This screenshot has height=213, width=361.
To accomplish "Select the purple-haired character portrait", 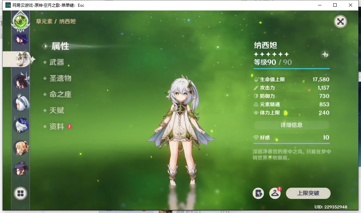I will 20,38.
